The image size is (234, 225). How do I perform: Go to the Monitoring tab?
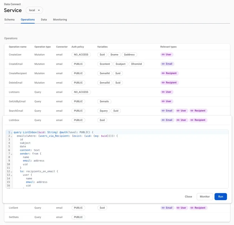click(60, 20)
